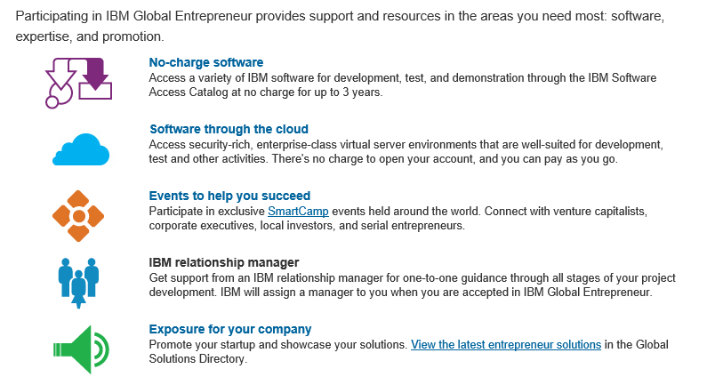707x385 pixels.
Task: Open the Exposure for your company heading
Action: coord(230,329)
